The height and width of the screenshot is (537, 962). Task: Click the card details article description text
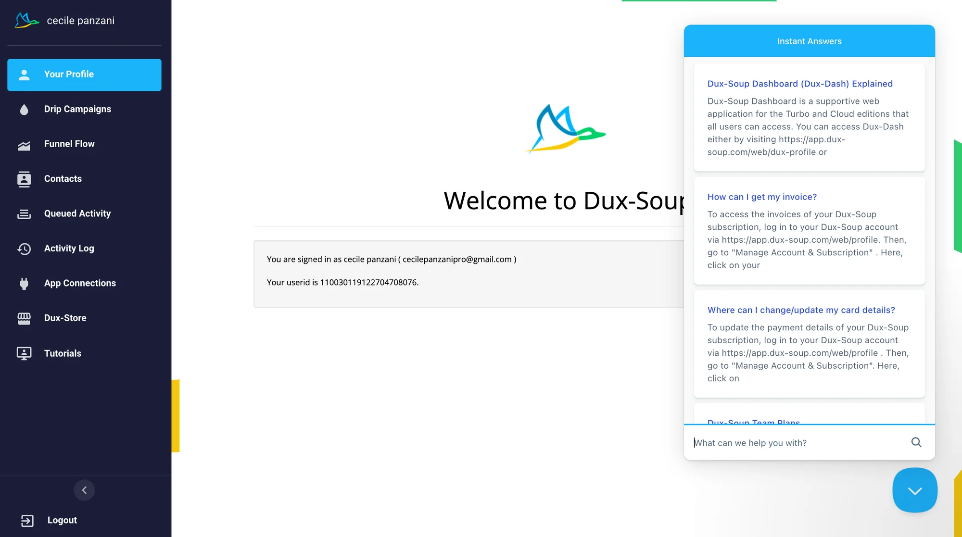808,353
